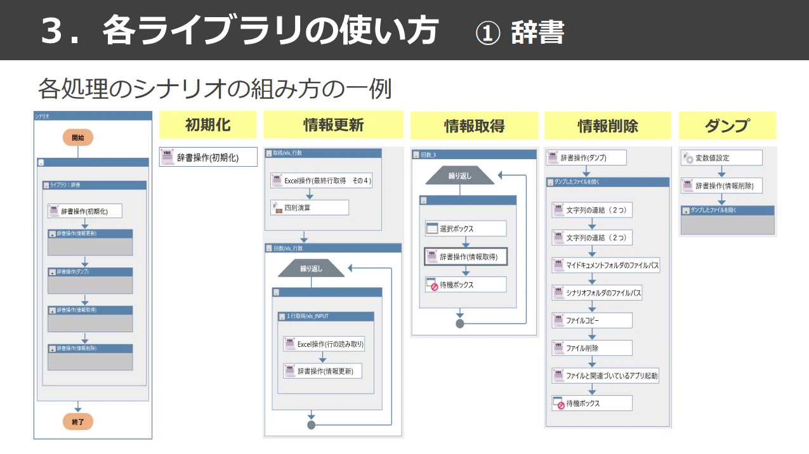Click loop-end circle in 回数/xls_行数 group
The height and width of the screenshot is (454, 809).
(311, 425)
